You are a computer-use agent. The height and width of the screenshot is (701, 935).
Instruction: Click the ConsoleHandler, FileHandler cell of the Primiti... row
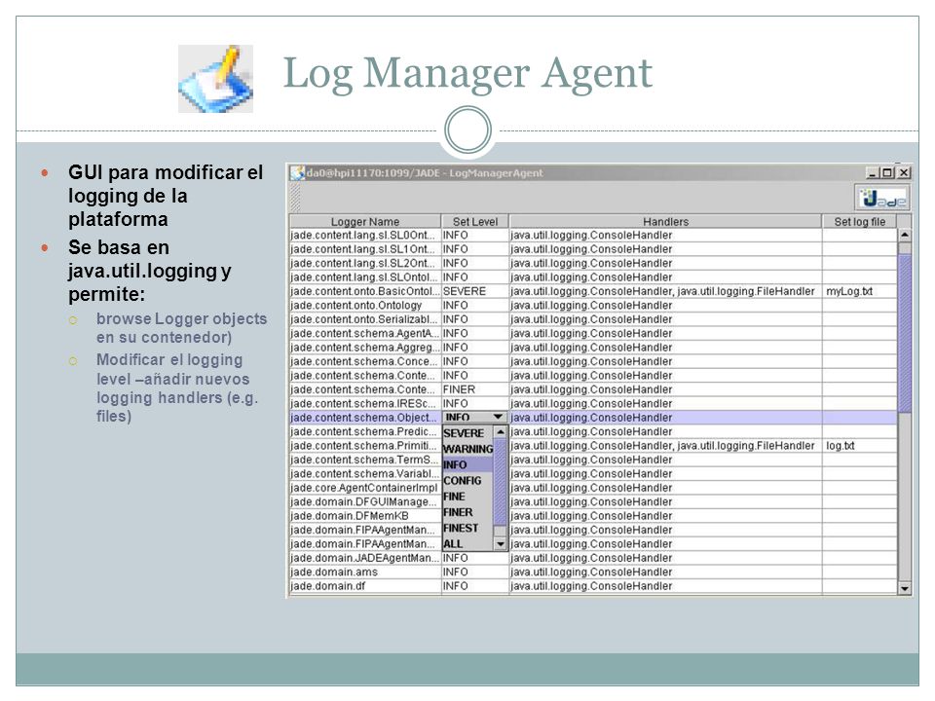click(665, 446)
